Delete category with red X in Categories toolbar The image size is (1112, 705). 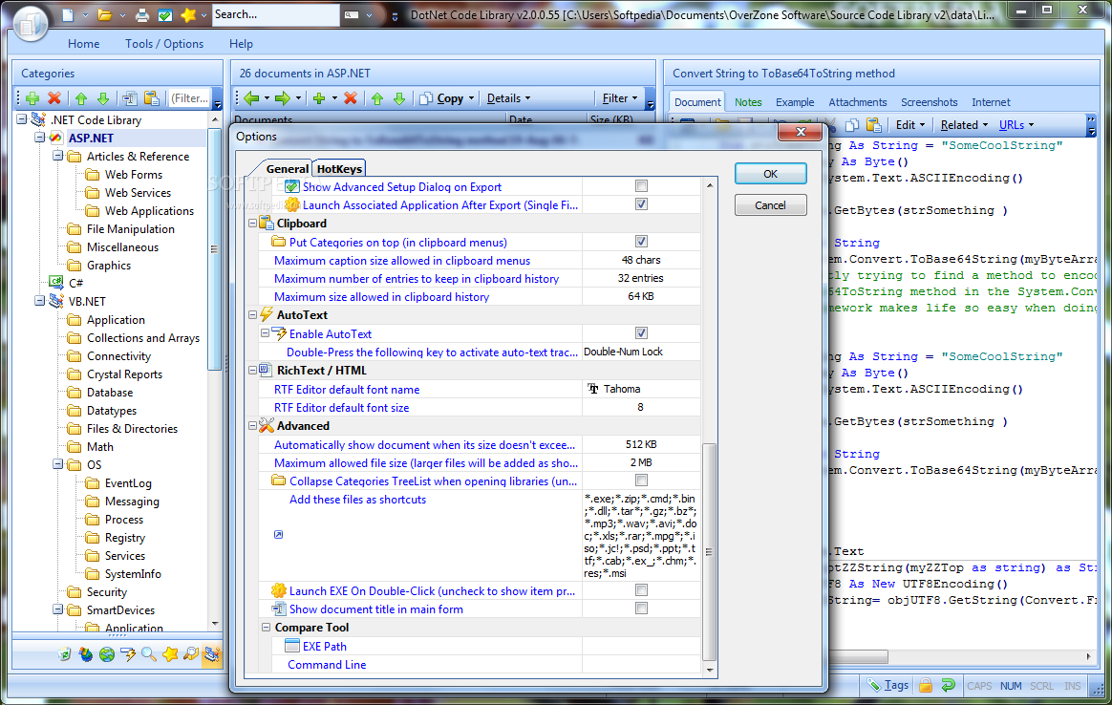point(54,97)
